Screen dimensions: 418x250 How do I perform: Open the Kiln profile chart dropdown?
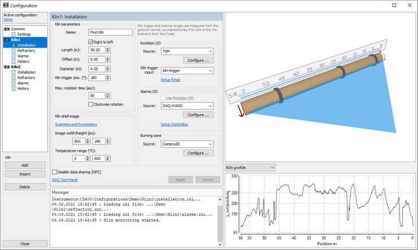(x=250, y=168)
